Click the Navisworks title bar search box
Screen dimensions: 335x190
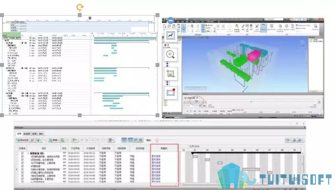point(274,19)
